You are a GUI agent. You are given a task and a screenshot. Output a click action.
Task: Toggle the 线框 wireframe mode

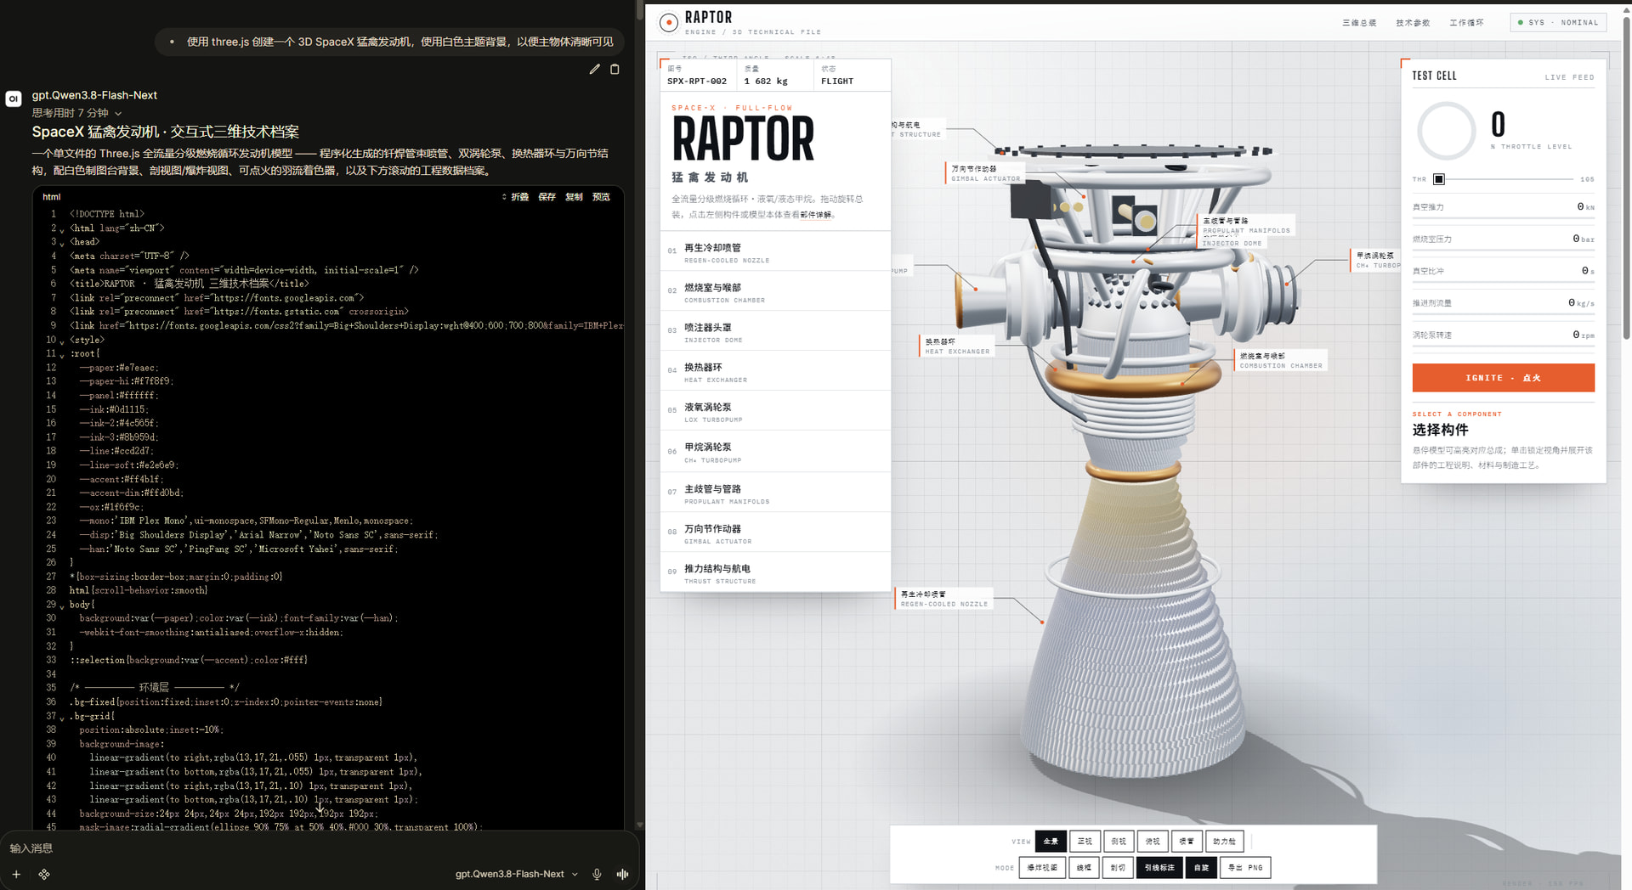click(x=1085, y=868)
